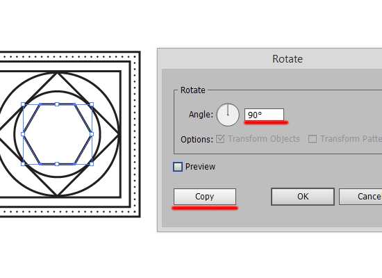Enable the Preview checkbox
The image size is (382, 278).
(x=178, y=167)
